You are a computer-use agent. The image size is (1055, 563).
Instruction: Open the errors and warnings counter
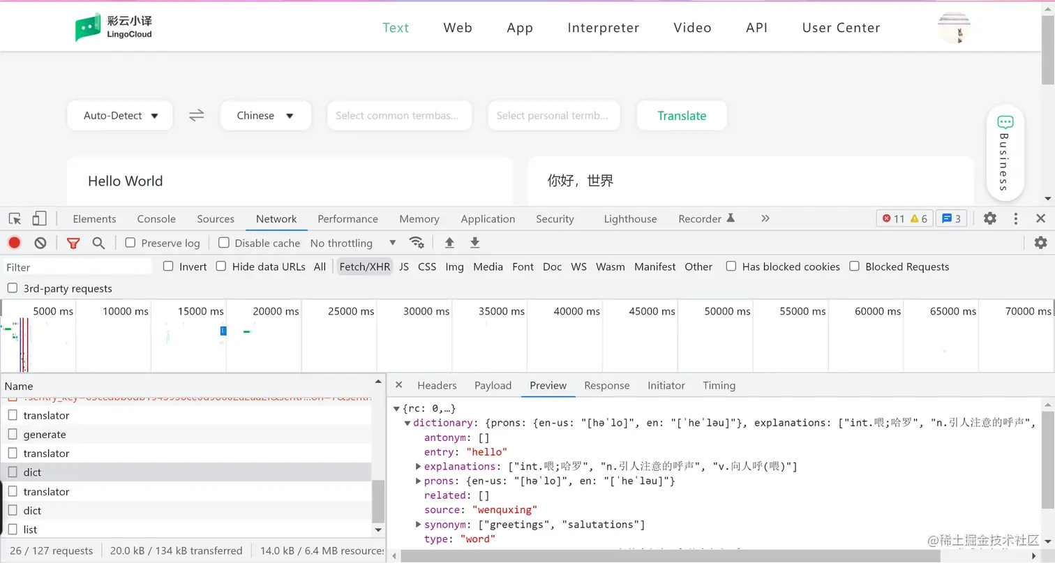pos(904,218)
